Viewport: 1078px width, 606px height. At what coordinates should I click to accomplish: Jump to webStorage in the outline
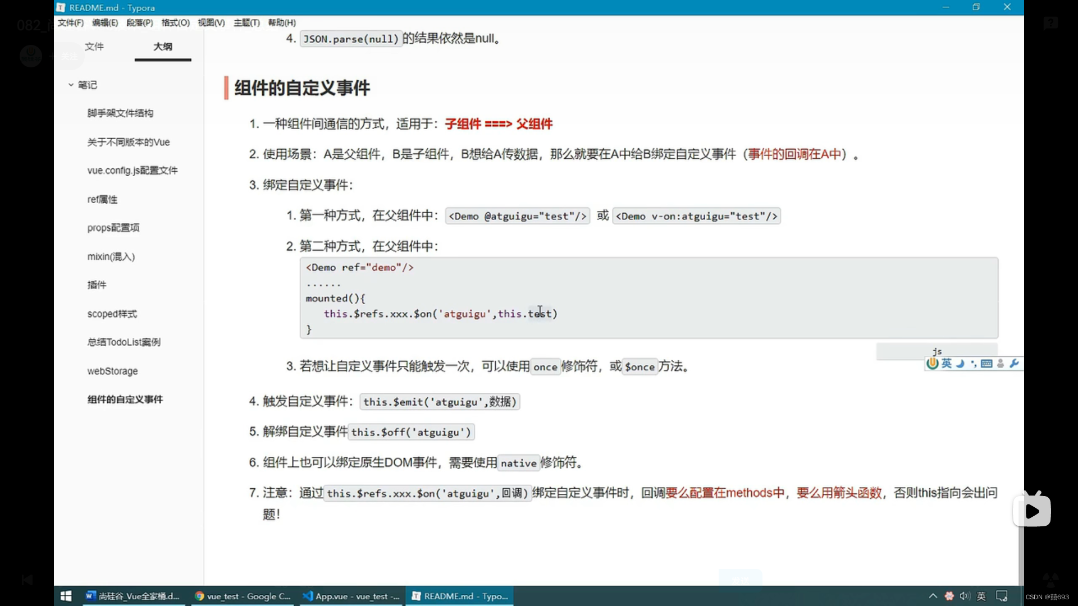(112, 371)
